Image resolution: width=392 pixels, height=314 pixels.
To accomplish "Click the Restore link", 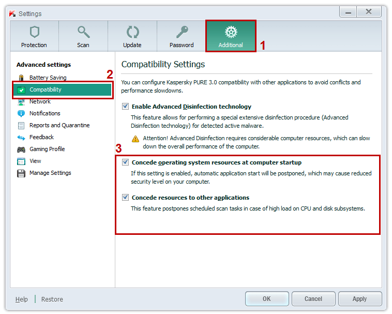I will [x=52, y=299].
